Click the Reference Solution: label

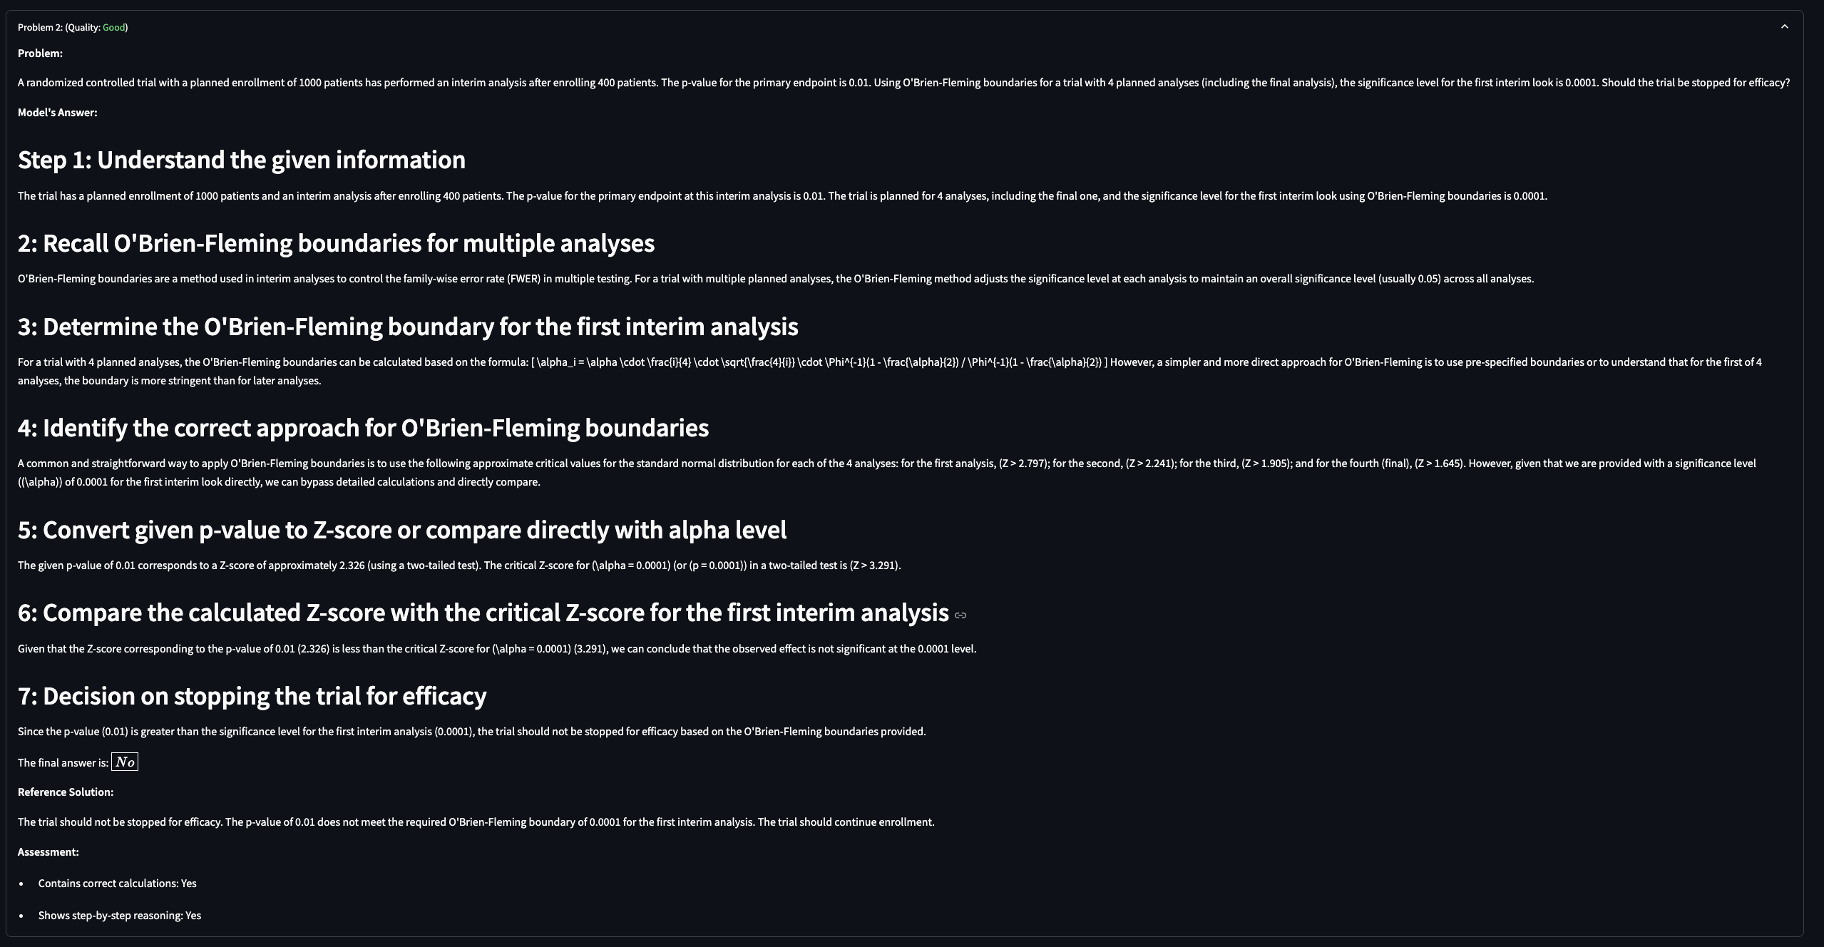coord(66,792)
